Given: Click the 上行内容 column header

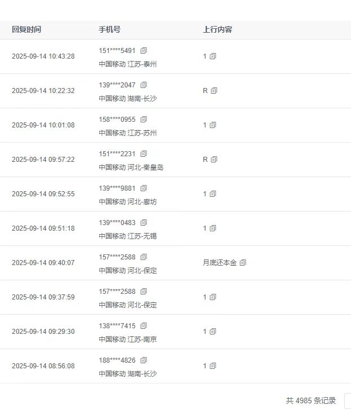Looking at the screenshot, I should tap(217, 29).
